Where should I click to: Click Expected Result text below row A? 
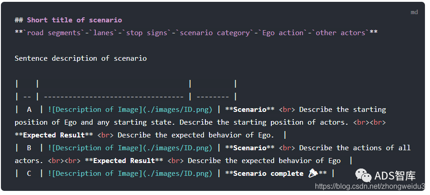coord(54,135)
